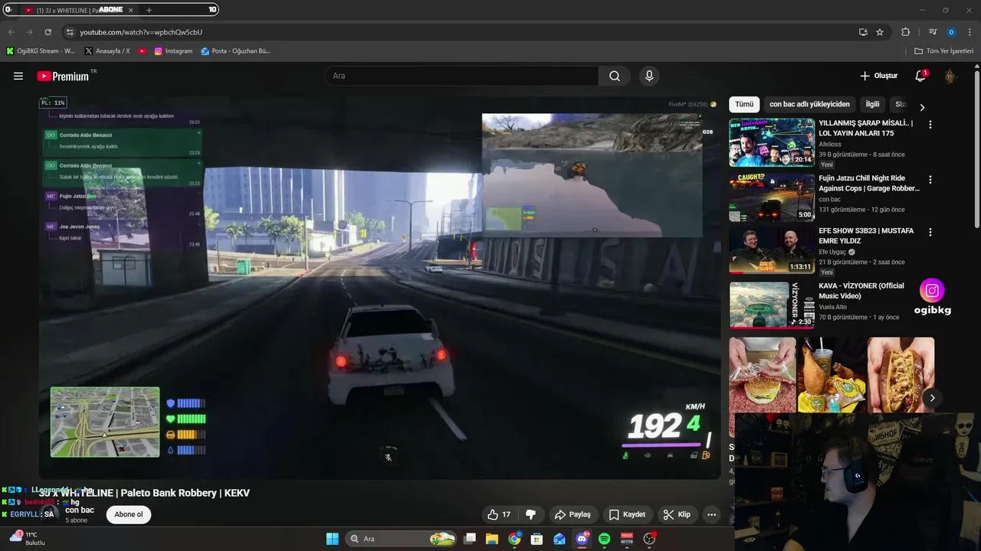
Task: Open the con bac channel link
Action: (80, 510)
